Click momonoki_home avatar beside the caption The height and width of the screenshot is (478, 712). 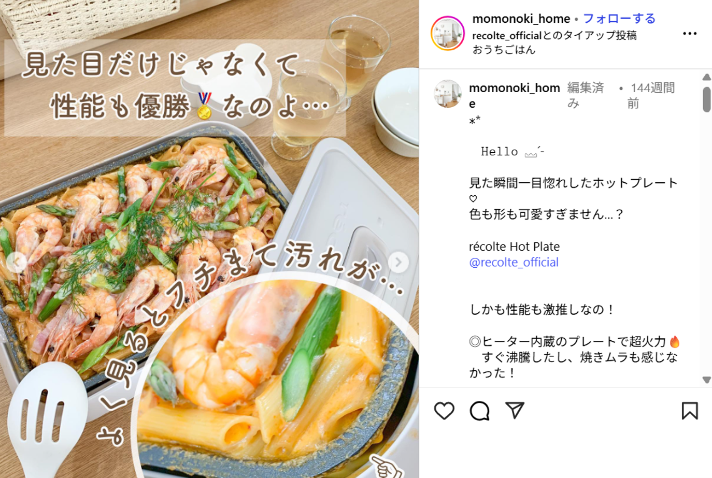click(447, 94)
